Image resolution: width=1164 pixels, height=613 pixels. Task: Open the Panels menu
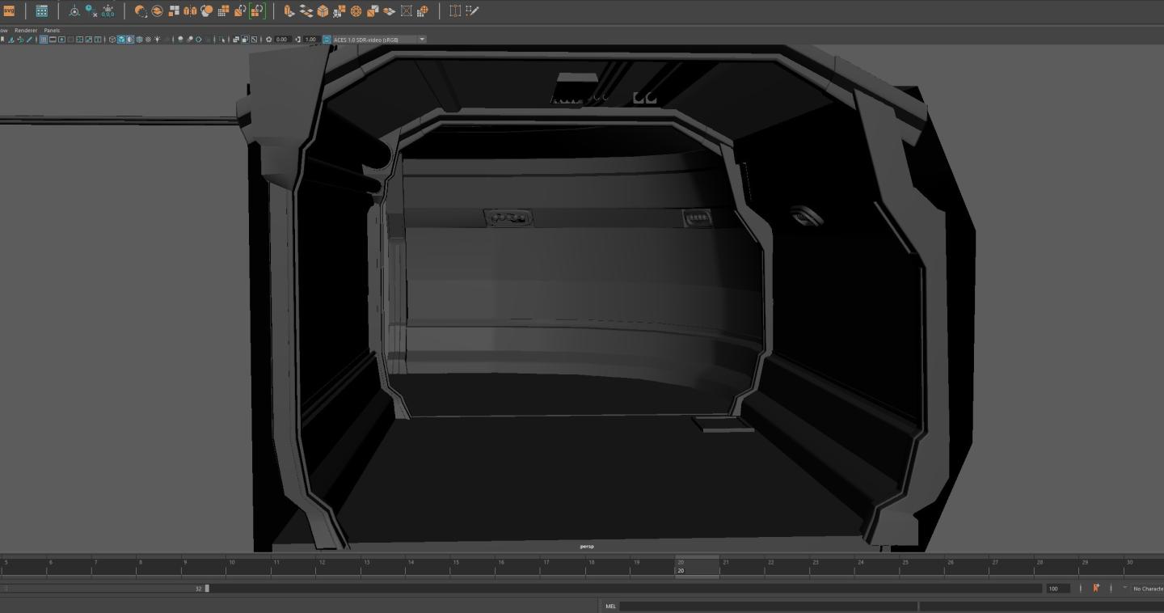pyautogui.click(x=52, y=30)
